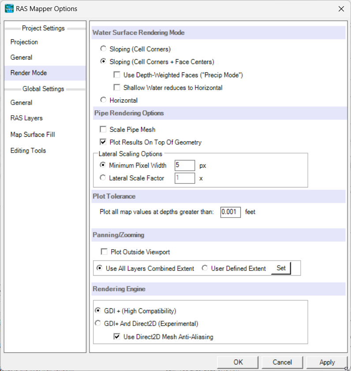Click the Apply button
The width and height of the screenshot is (351, 371).
[x=327, y=362]
